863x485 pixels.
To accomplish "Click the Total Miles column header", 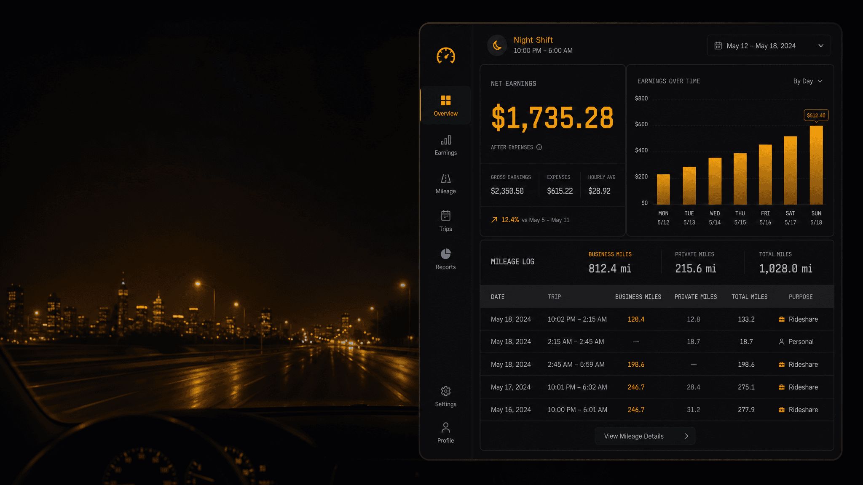I will [x=749, y=297].
